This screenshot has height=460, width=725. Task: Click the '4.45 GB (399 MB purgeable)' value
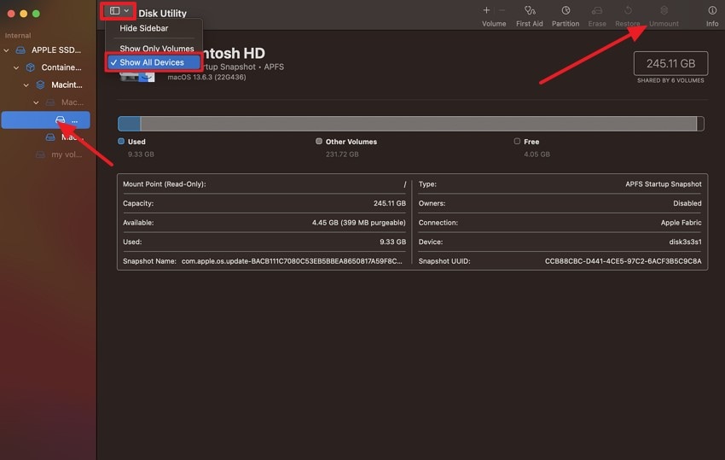pos(359,223)
